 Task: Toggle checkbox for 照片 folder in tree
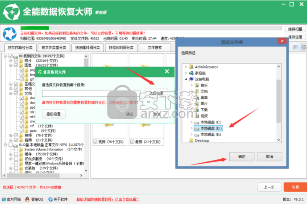(16, 61)
